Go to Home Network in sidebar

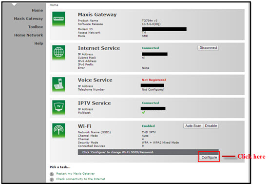tap(29, 35)
